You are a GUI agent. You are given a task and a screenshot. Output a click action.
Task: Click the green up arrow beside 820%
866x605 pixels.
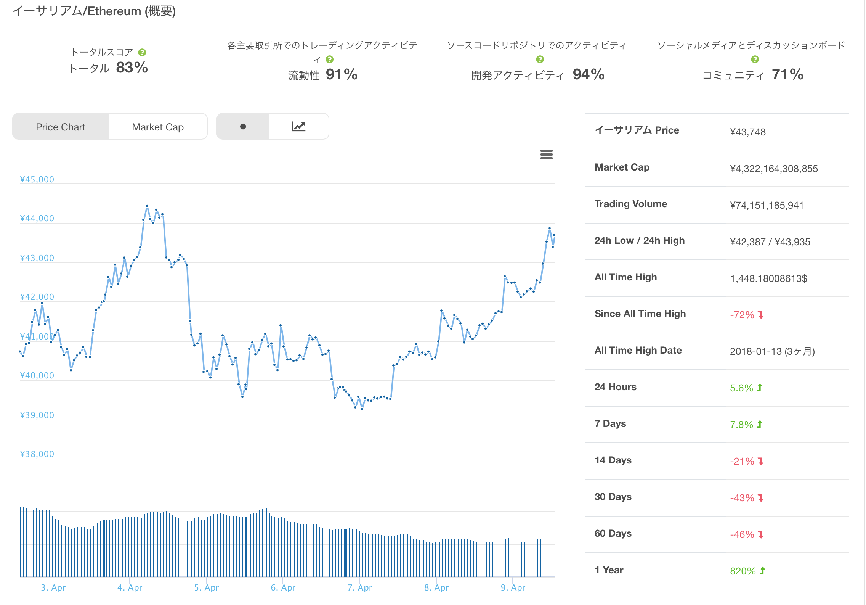(762, 571)
